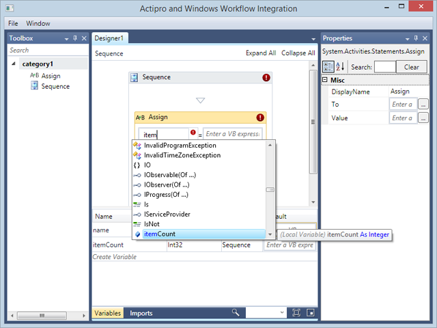Click the To property value field
This screenshot has width=437, height=328.
point(403,105)
